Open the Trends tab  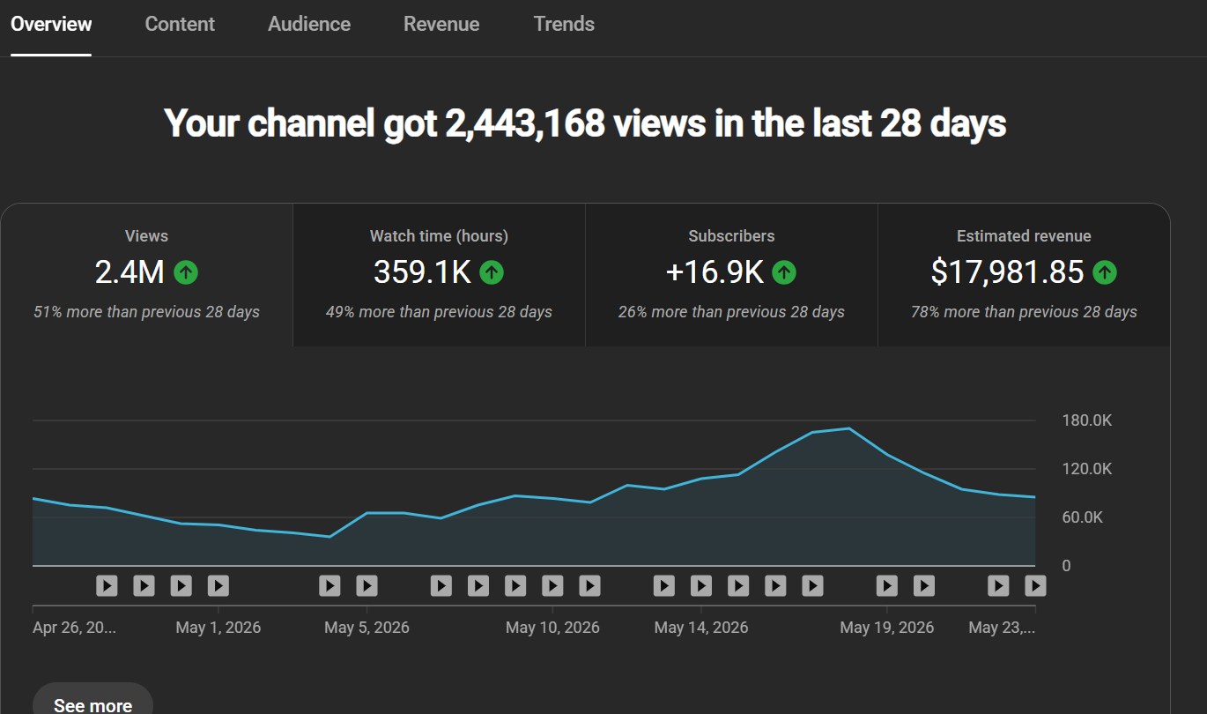pos(564,24)
